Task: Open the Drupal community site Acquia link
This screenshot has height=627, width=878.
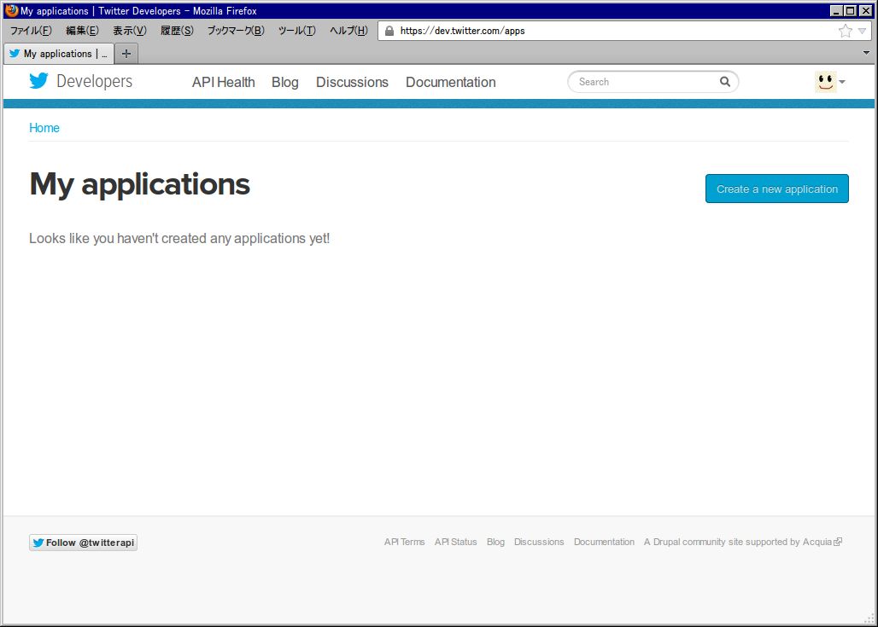Action: pyautogui.click(x=742, y=542)
